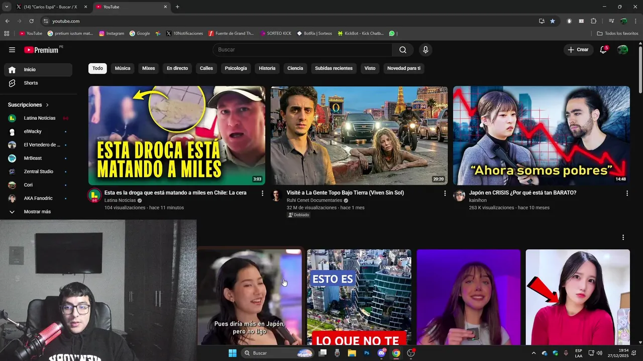Click the taskbar volume icon

pos(599,353)
